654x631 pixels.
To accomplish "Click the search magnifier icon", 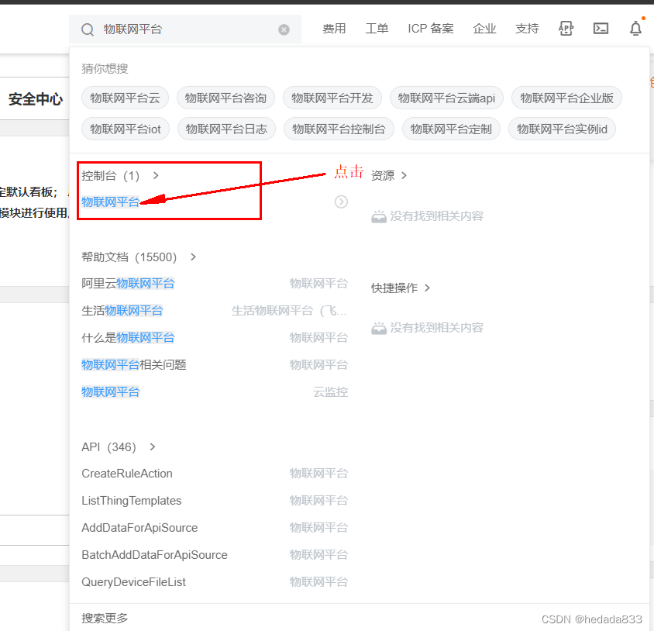I will pos(88,29).
